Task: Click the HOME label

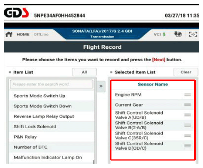Action: tap(23, 34)
